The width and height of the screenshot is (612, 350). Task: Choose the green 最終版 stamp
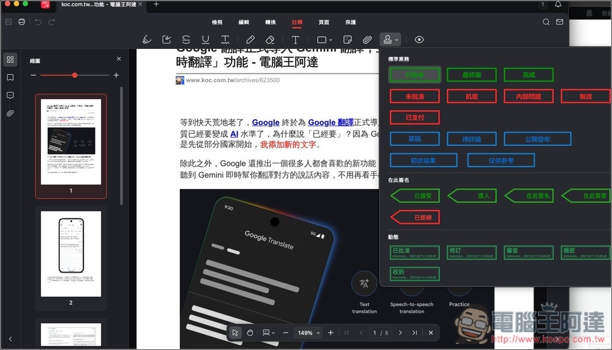472,75
